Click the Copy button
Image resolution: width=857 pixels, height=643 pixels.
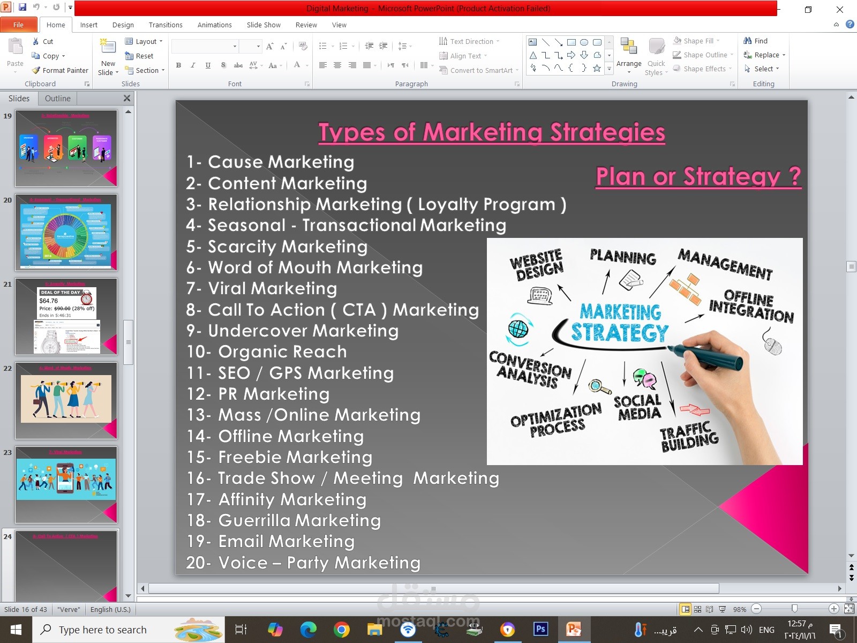click(48, 56)
